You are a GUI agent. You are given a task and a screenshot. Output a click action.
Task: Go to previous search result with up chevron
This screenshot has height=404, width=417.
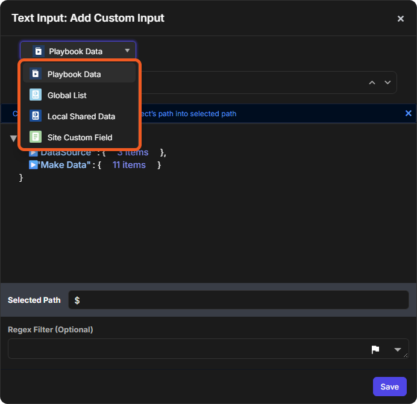[x=372, y=82]
